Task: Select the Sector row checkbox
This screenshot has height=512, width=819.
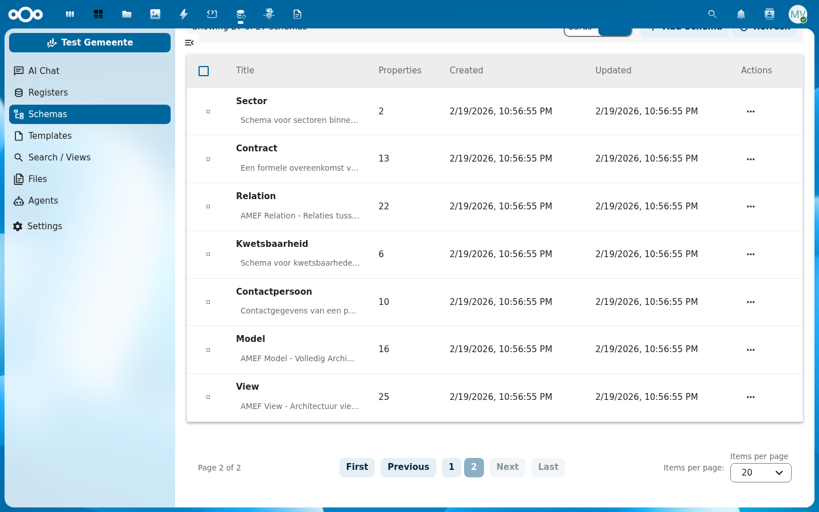Action: [208, 112]
